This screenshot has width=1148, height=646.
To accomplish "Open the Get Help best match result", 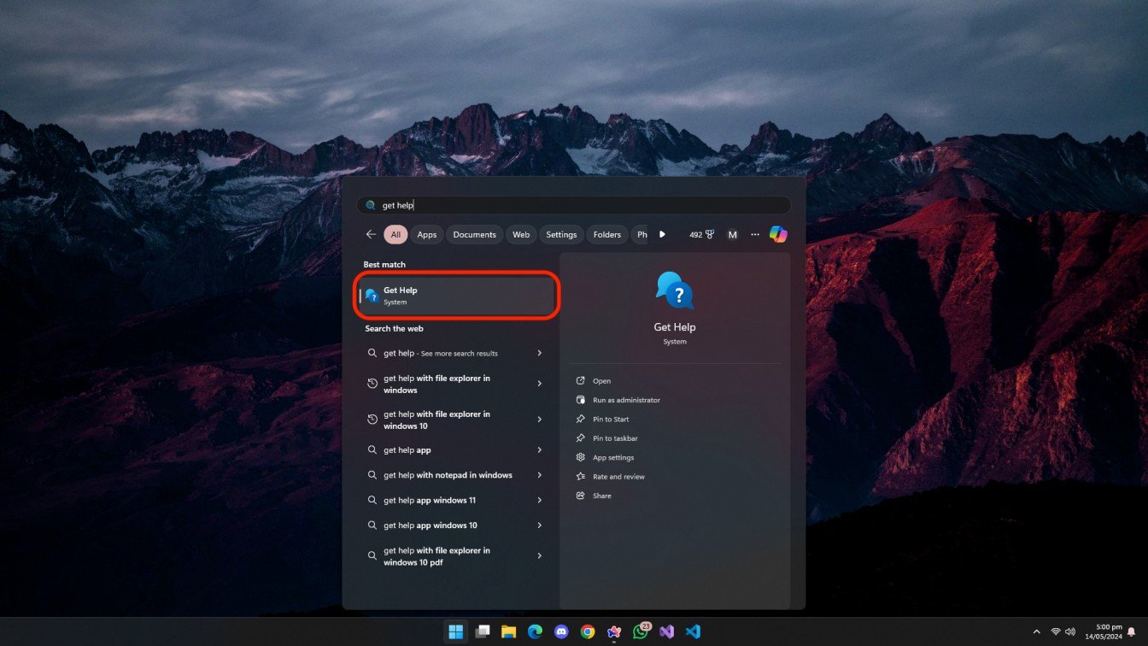I will point(459,296).
